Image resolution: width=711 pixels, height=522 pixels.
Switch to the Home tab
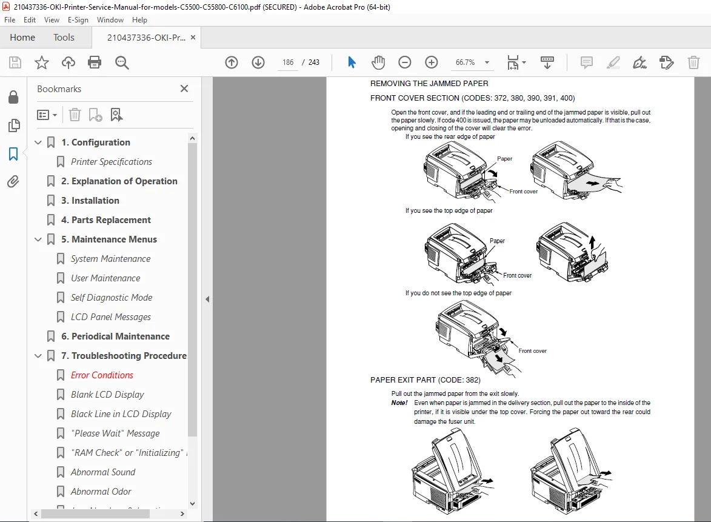click(x=22, y=37)
